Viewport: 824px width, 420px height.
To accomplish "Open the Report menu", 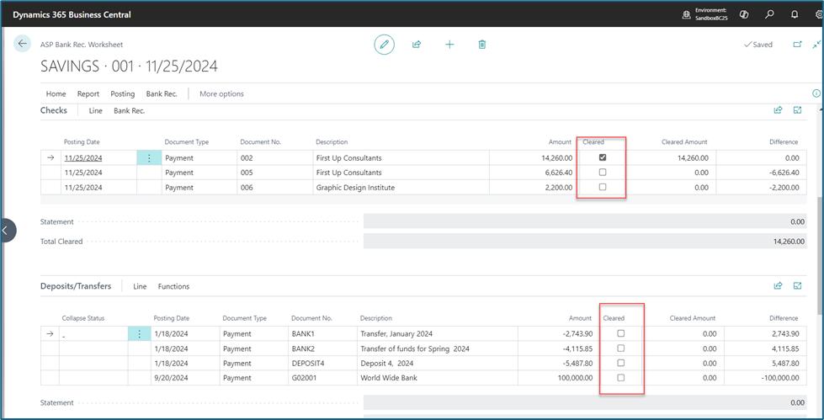I will pyautogui.click(x=88, y=94).
